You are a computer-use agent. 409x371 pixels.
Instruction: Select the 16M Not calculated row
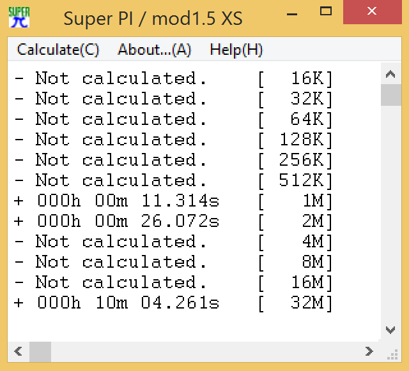173,282
